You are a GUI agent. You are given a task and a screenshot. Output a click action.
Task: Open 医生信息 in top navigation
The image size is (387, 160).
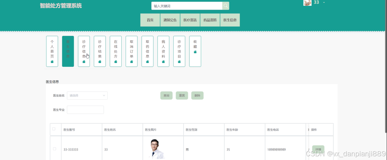pos(230,20)
